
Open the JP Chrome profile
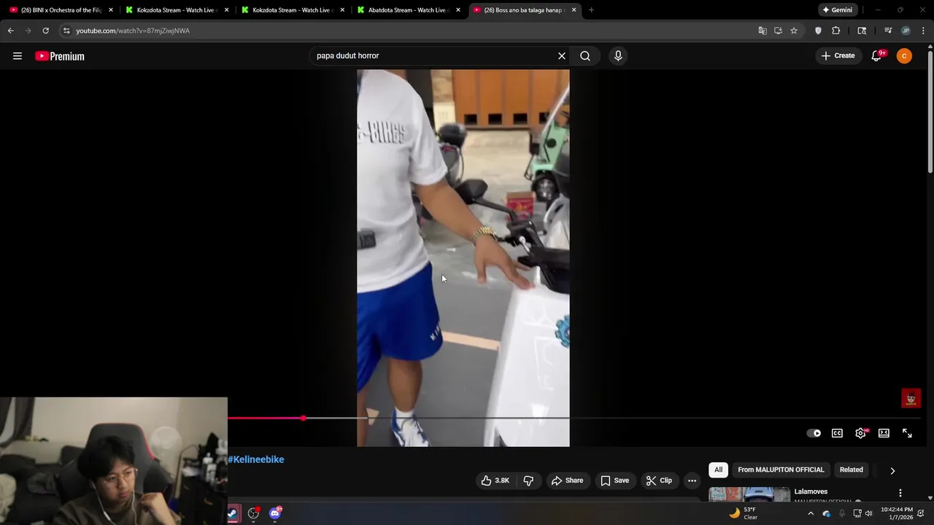tap(906, 31)
